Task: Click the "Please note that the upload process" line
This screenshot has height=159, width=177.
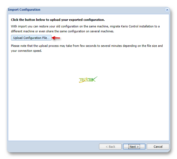Action: 87,46
